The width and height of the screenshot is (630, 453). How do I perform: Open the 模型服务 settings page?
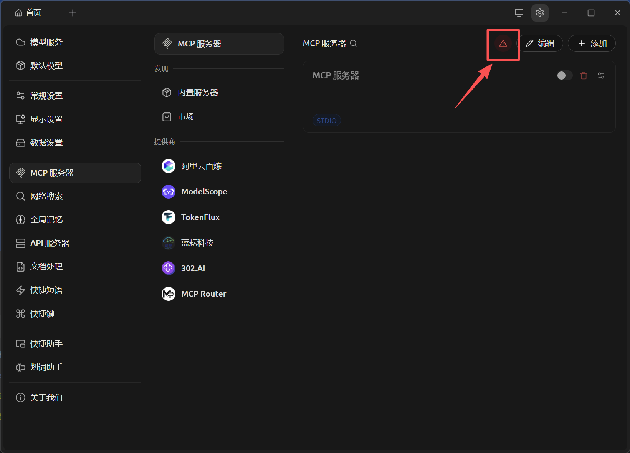[x=75, y=42]
